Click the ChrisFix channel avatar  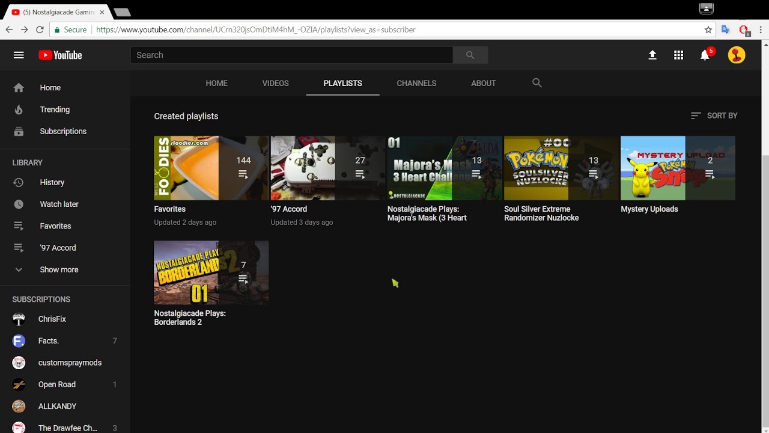pos(19,319)
